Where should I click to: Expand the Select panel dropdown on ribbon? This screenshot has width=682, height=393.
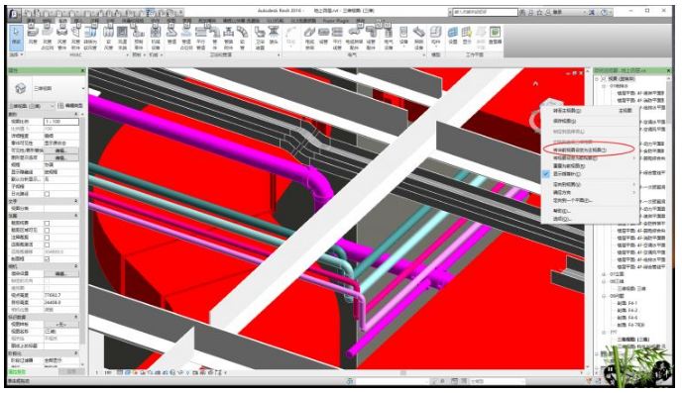tap(17, 54)
